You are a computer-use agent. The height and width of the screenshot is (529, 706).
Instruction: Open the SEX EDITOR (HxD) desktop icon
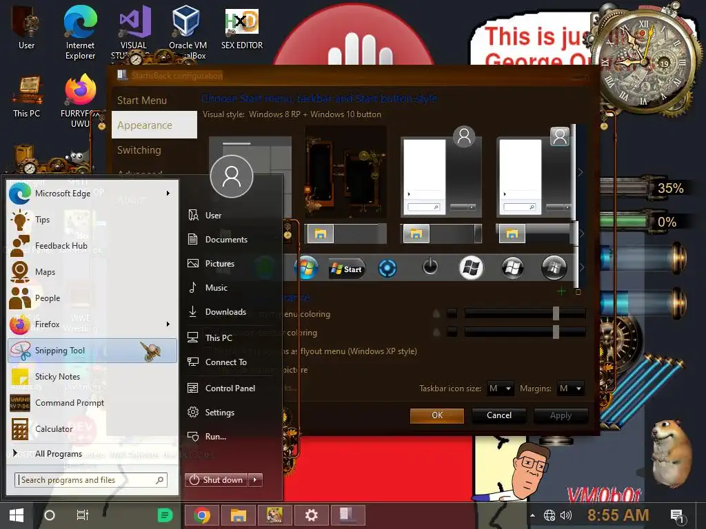(x=242, y=29)
